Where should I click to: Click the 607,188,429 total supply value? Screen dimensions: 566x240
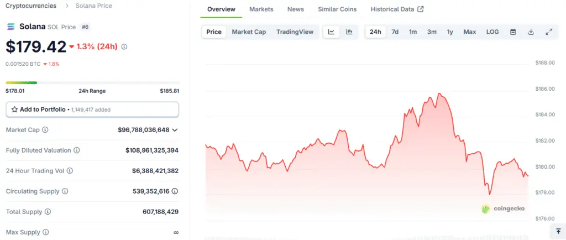click(161, 212)
